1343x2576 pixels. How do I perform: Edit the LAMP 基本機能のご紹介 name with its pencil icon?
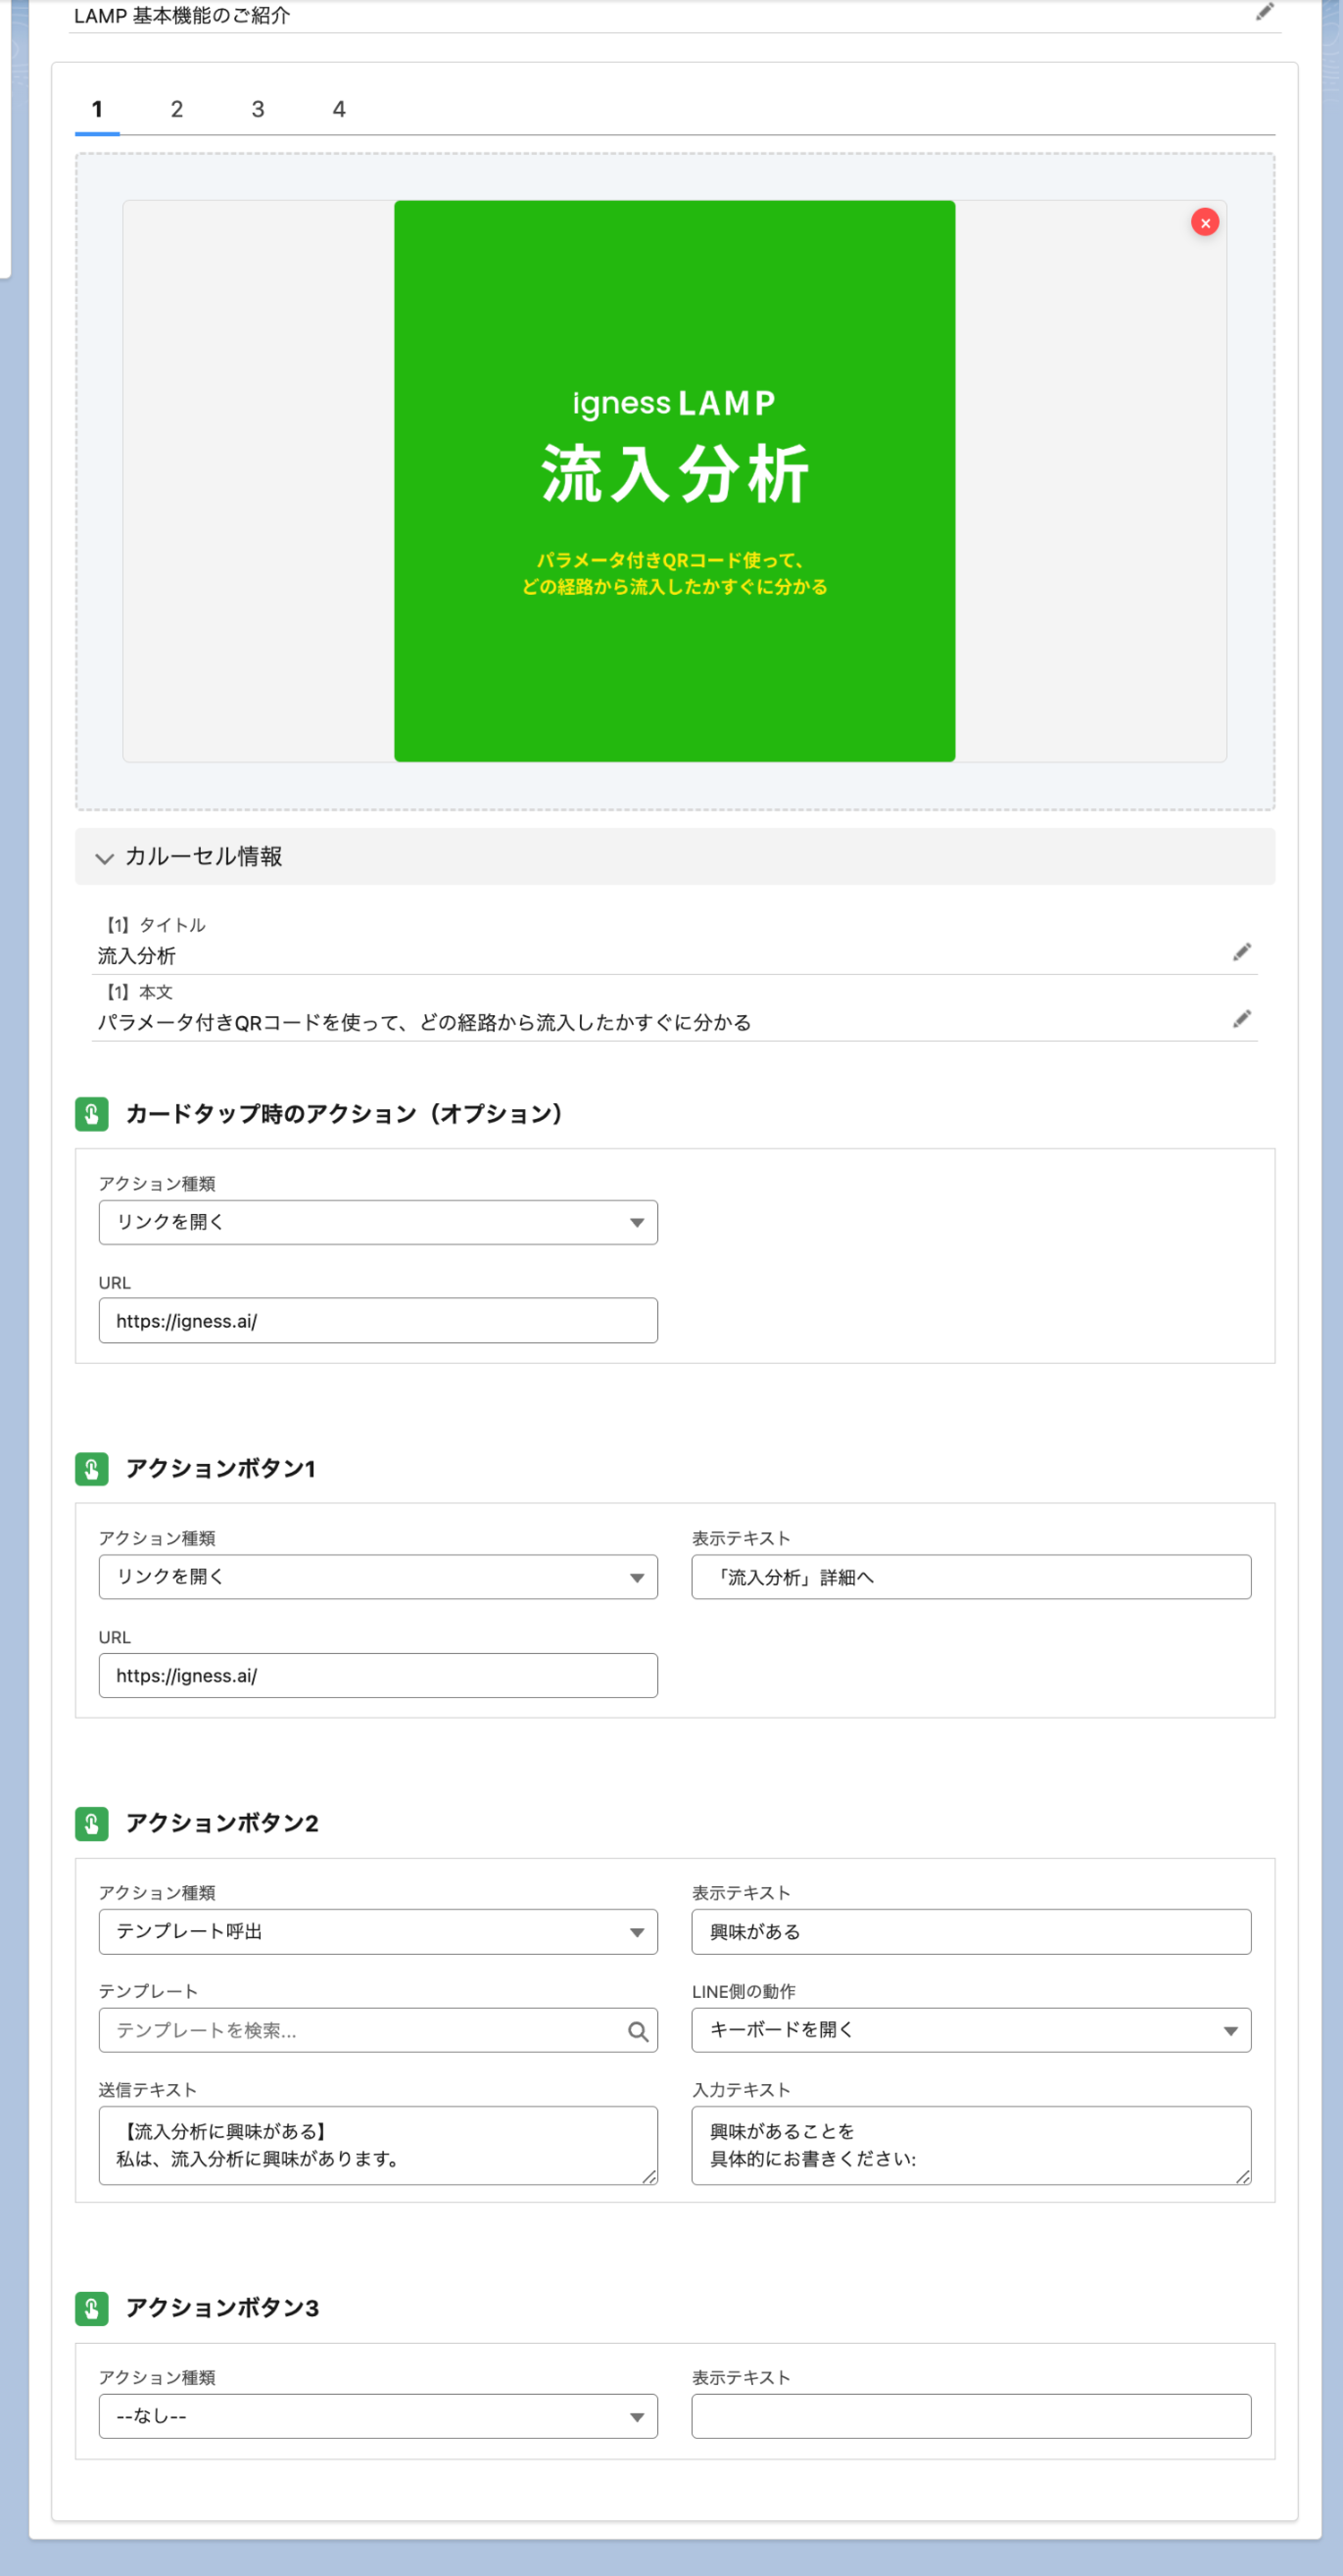[x=1264, y=12]
